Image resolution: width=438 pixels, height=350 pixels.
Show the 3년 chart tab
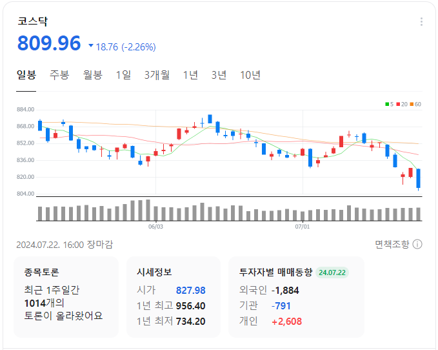tap(219, 75)
